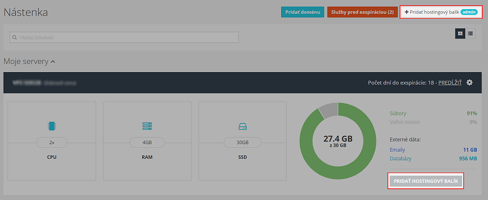Click the 30GB SSD value
Viewport: 488px width, 200px height.
(x=243, y=143)
